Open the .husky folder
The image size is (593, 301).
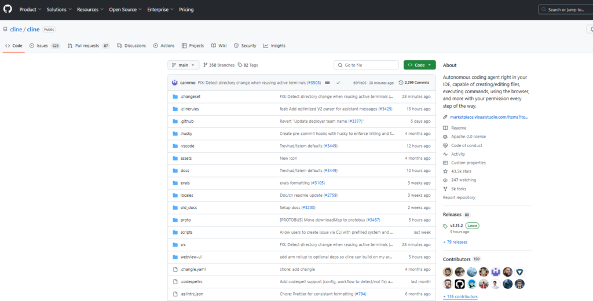point(186,134)
